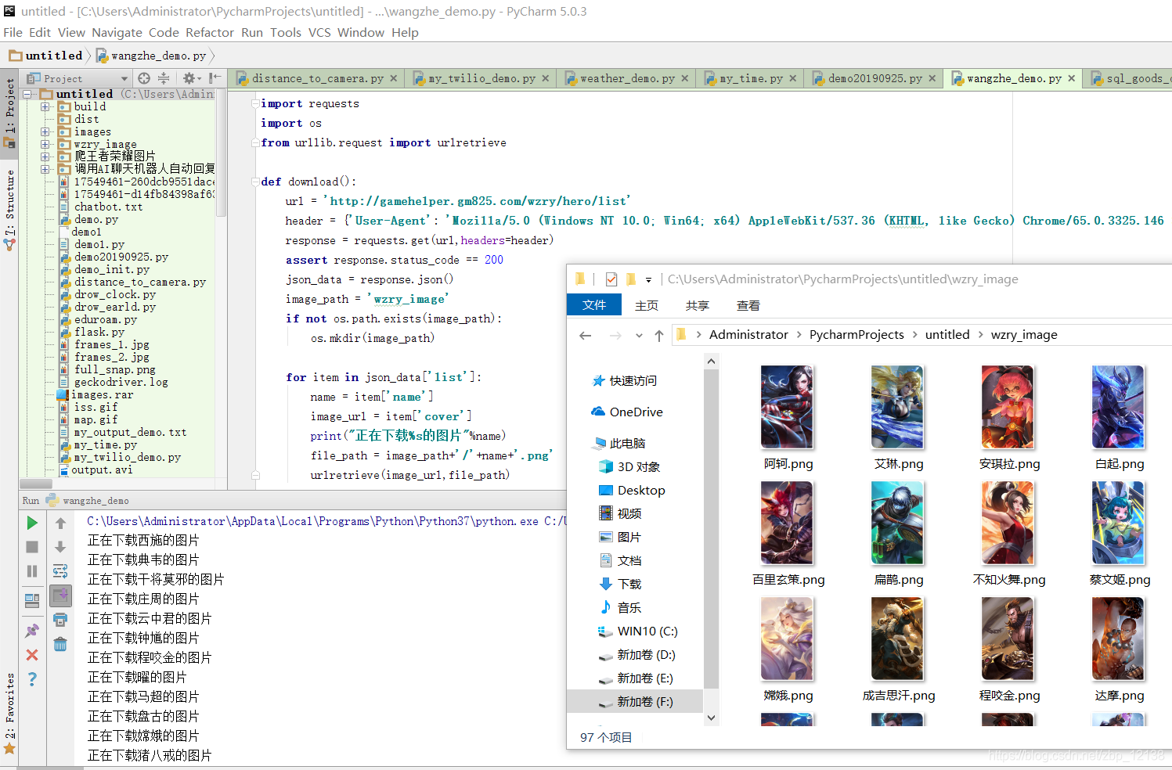Screen dimensions: 1172x770
Task: Click PycharmProjects in Explorer address bar
Action: tap(856, 335)
